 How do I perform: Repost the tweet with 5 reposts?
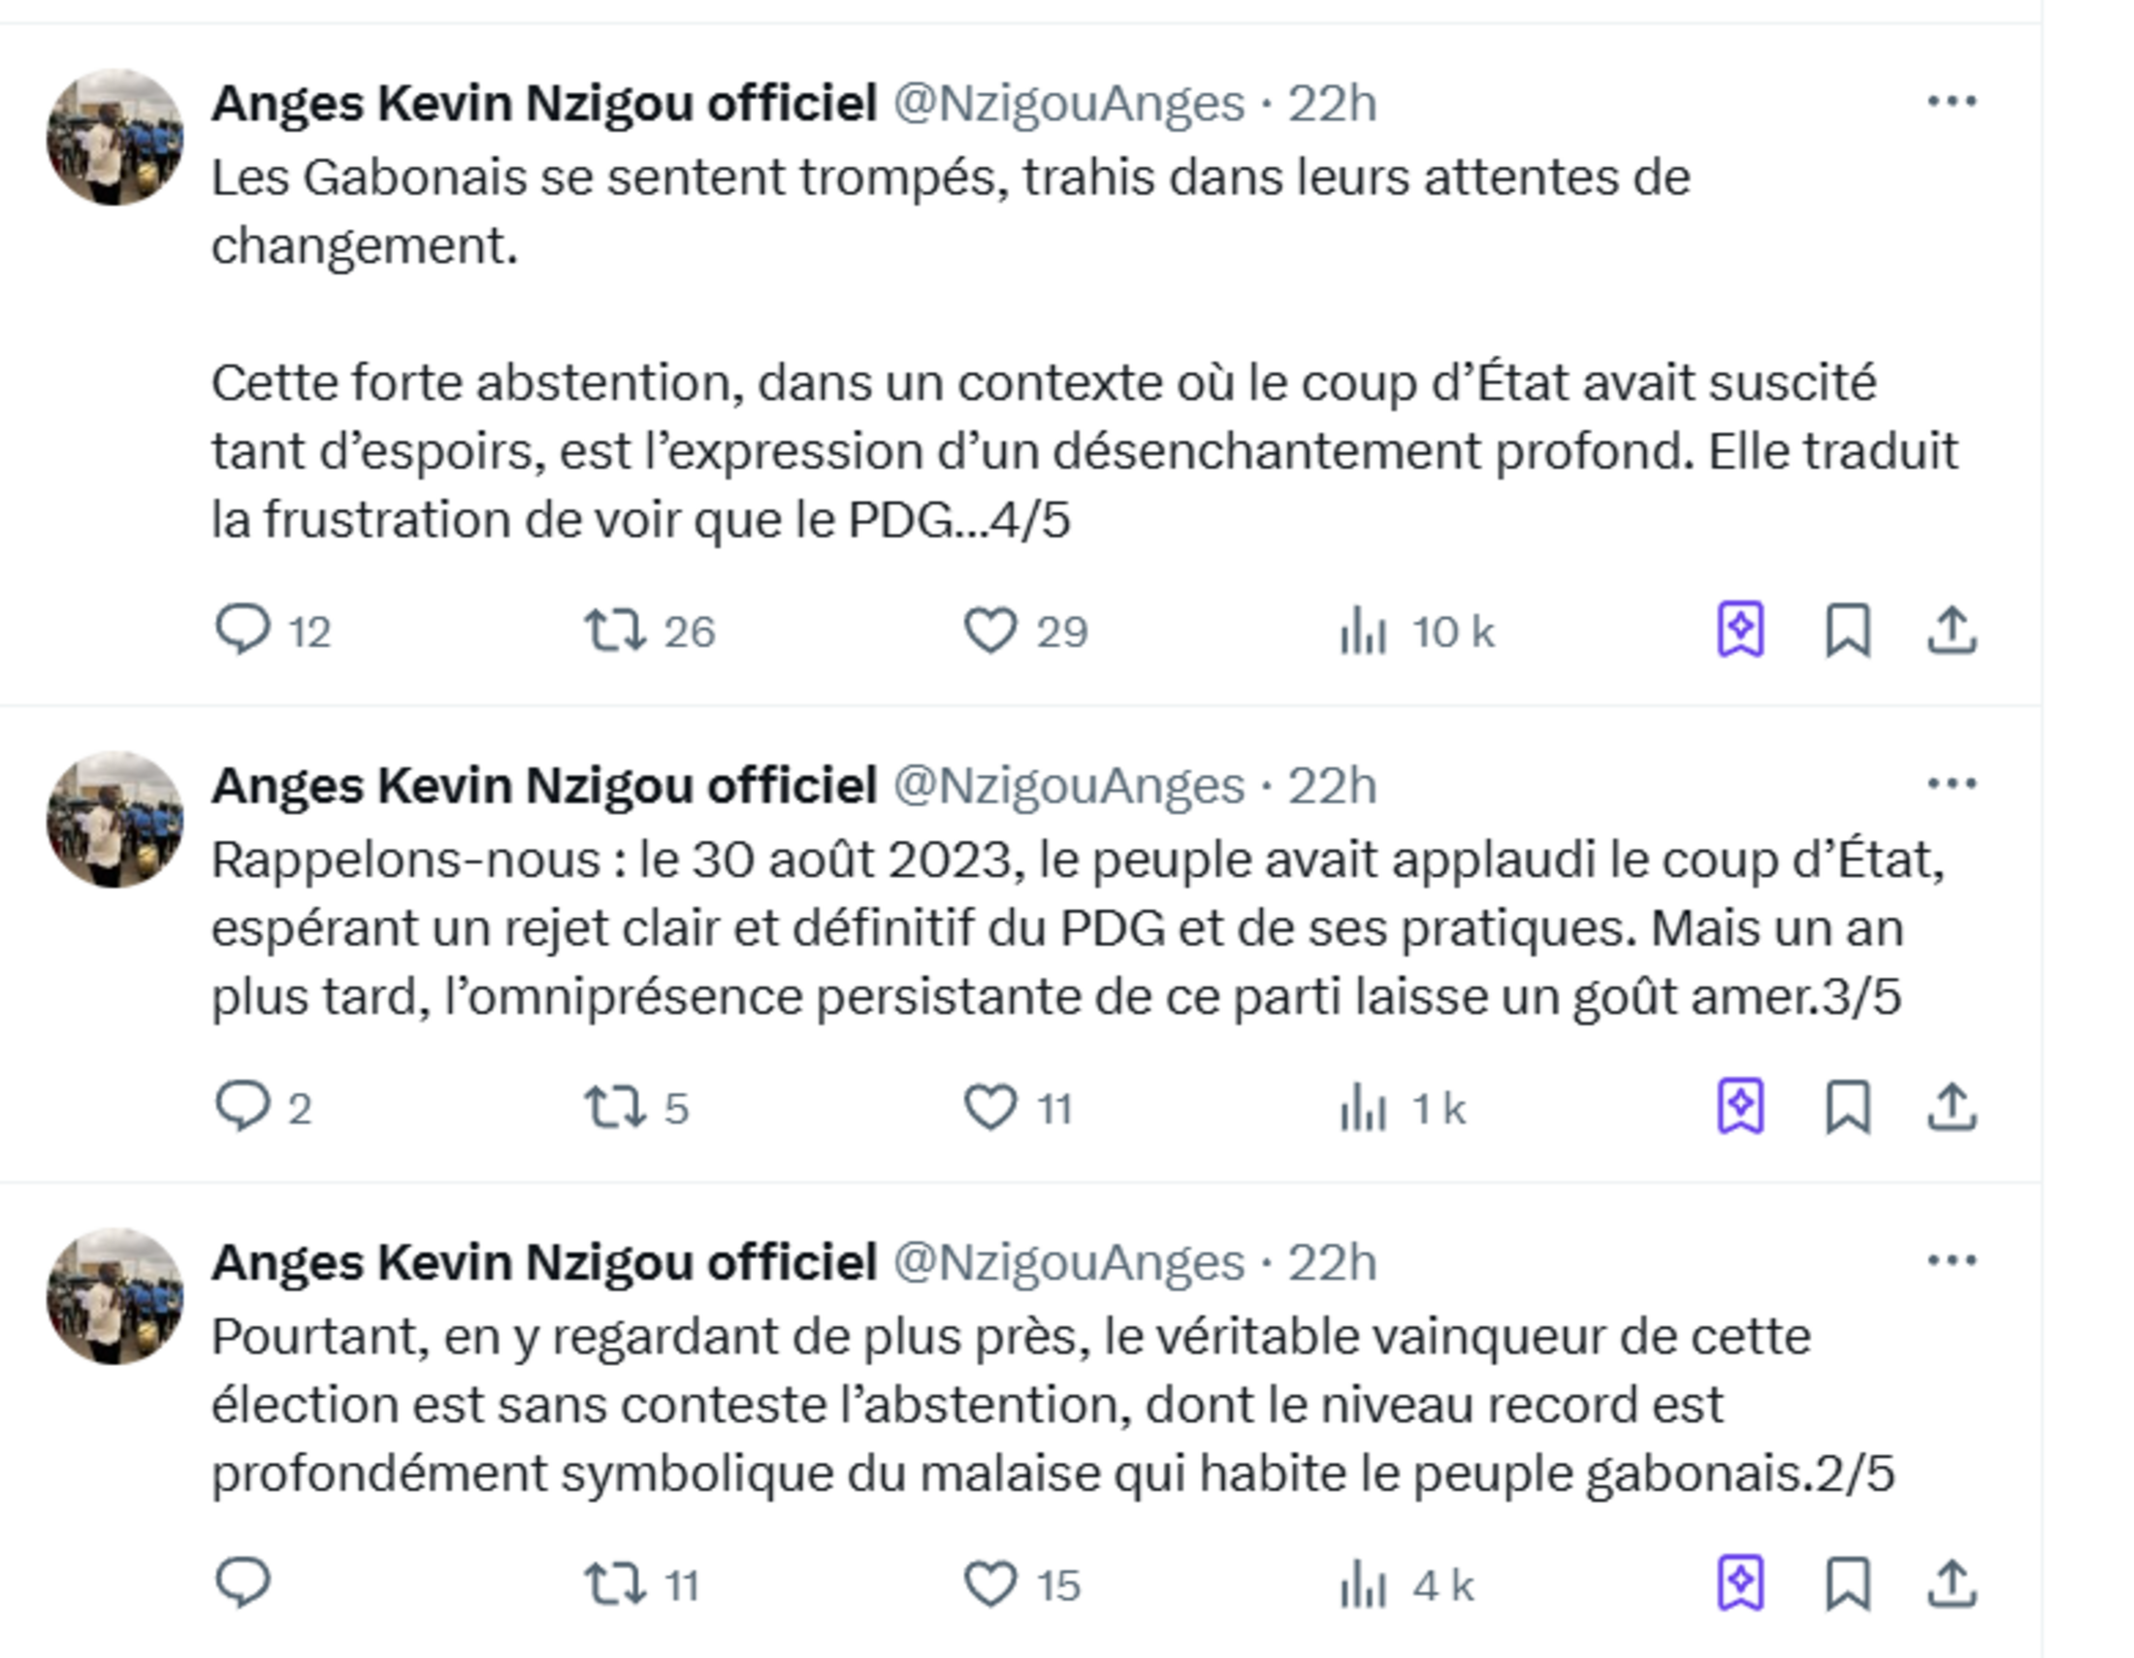tap(615, 1107)
